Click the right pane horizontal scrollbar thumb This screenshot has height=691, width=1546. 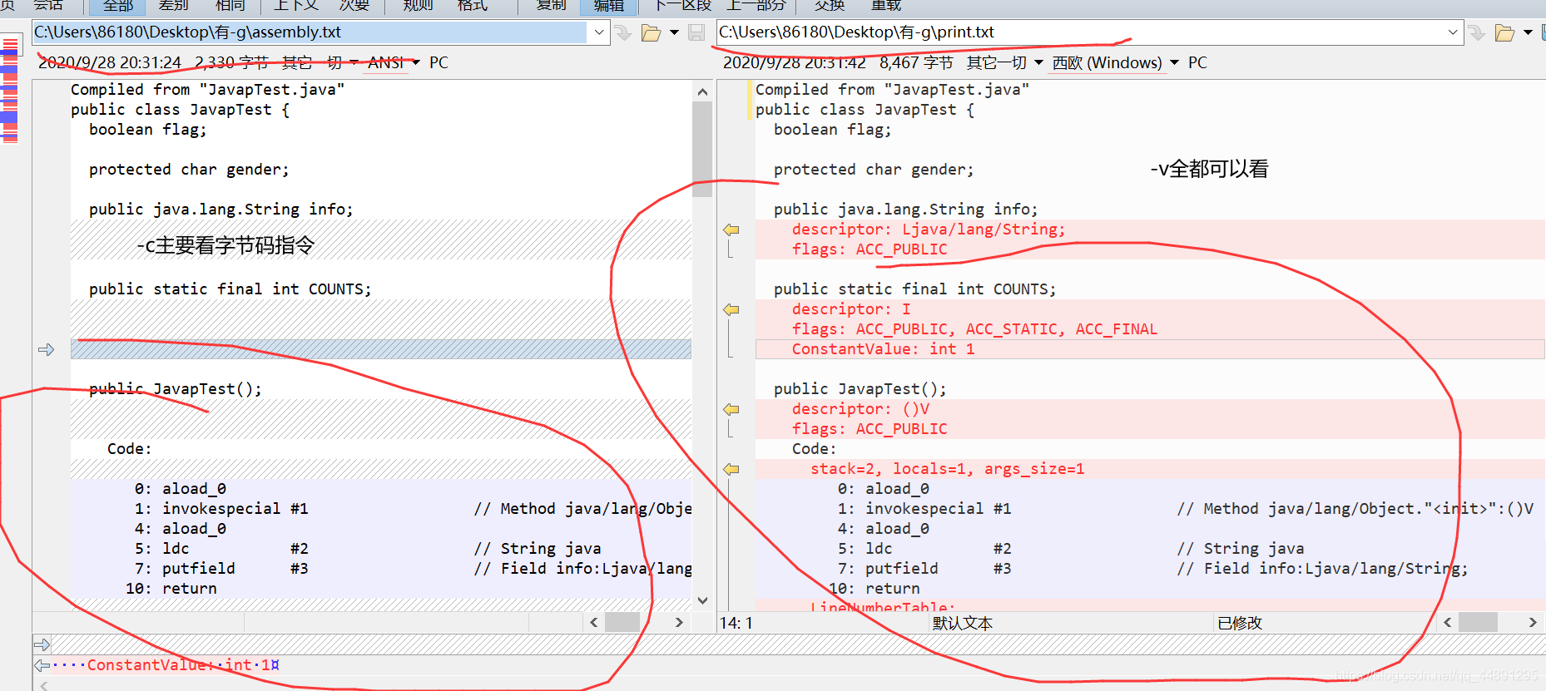(x=1479, y=622)
